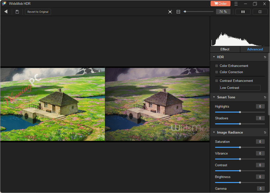Save the image using the disk icon
The width and height of the screenshot is (270, 193).
coord(17,11)
